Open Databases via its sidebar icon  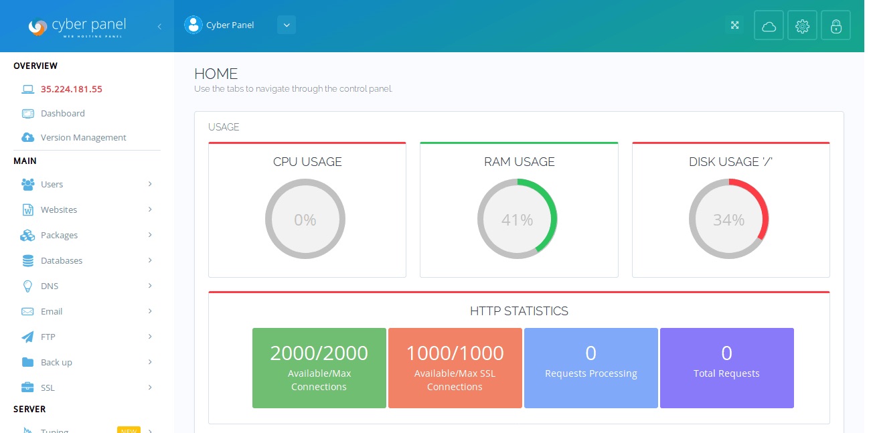pyautogui.click(x=28, y=260)
